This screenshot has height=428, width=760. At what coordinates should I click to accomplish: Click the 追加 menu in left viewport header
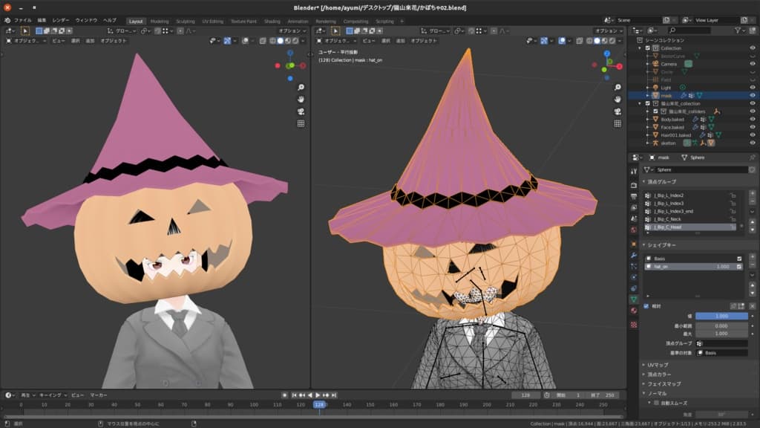click(x=90, y=41)
